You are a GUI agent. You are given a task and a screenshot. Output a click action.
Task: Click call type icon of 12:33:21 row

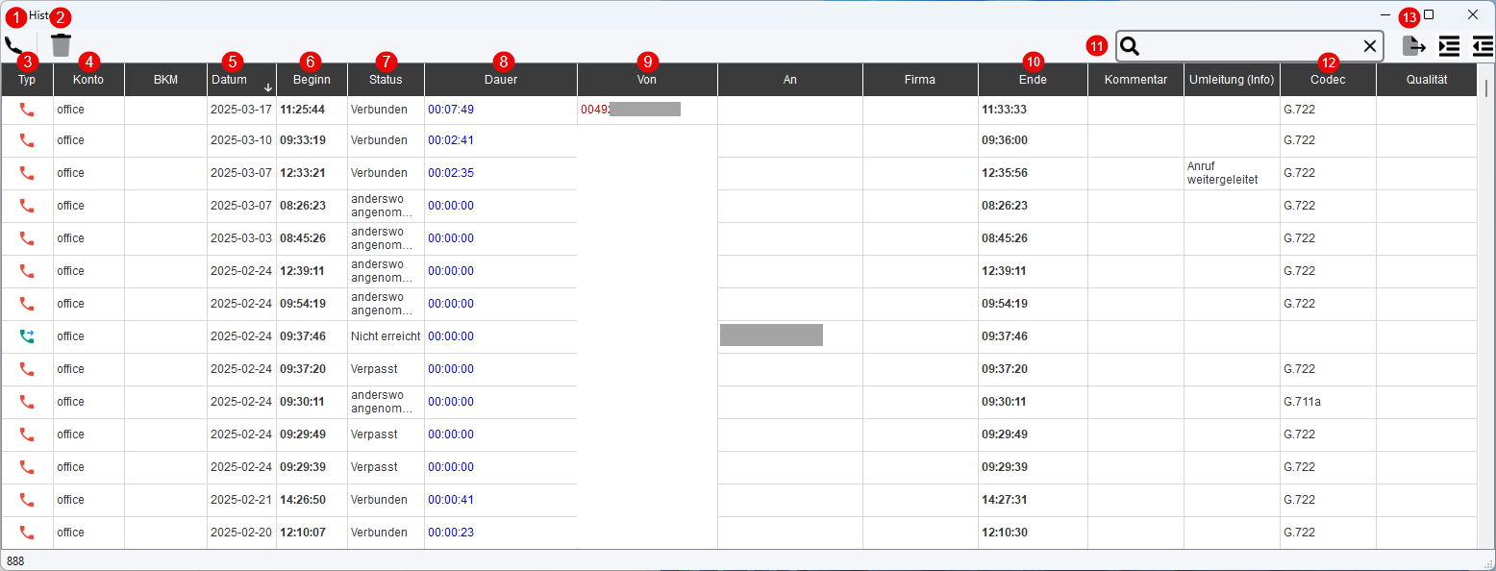(x=27, y=173)
